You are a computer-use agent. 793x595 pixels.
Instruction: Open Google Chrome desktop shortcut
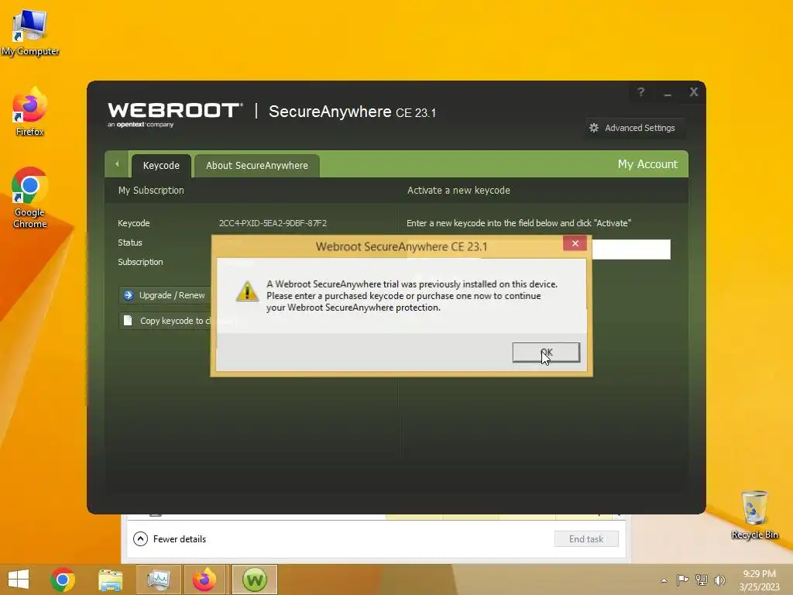click(30, 198)
